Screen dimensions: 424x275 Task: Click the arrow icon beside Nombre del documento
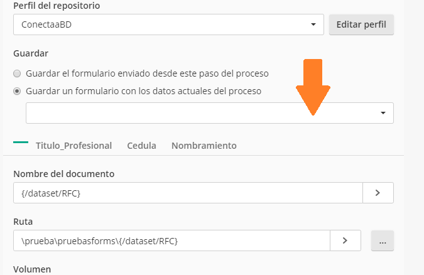click(x=378, y=193)
